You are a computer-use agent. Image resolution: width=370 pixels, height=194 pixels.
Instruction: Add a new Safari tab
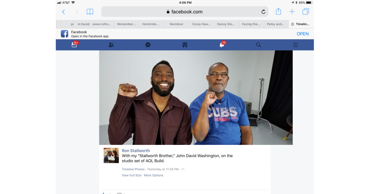coord(292,12)
